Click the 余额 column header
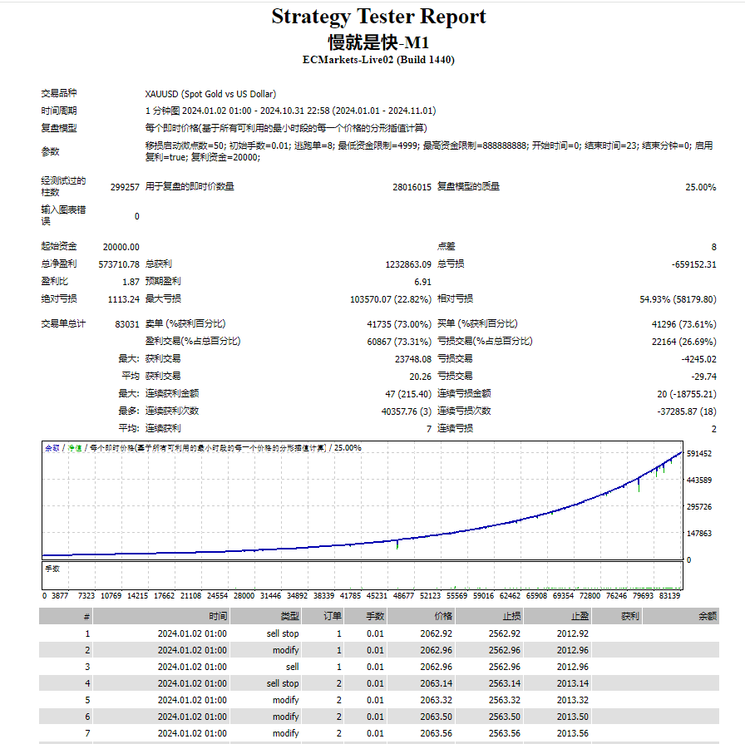Image resolution: width=745 pixels, height=744 pixels. [707, 617]
